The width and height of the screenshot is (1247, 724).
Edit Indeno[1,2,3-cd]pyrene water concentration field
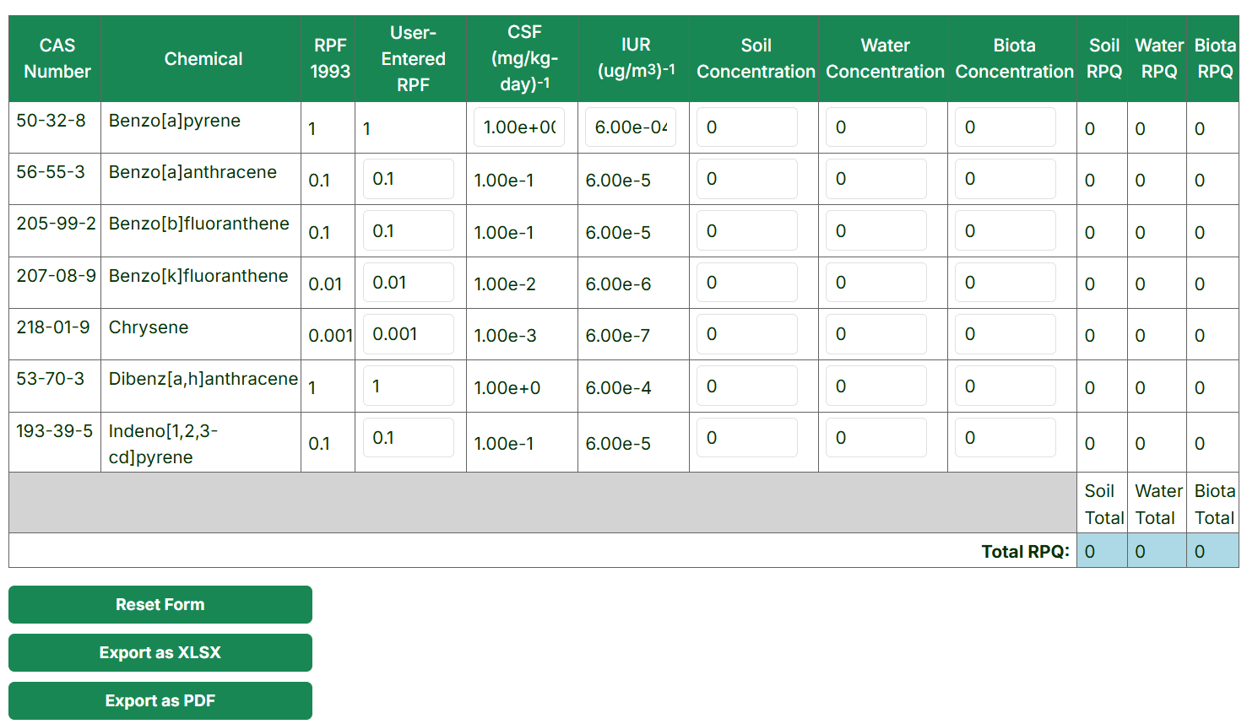pos(876,438)
